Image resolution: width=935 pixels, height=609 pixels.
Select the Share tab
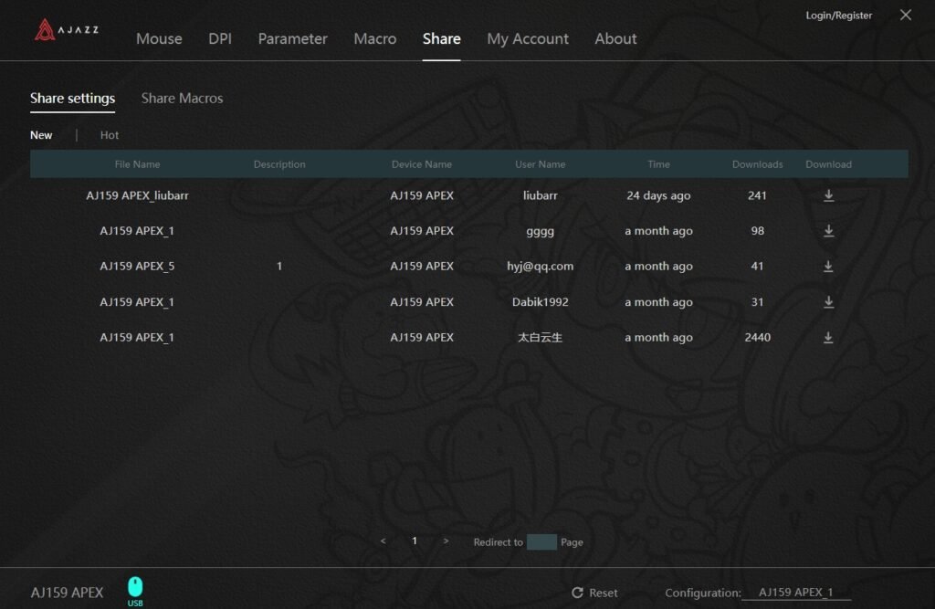click(x=441, y=38)
